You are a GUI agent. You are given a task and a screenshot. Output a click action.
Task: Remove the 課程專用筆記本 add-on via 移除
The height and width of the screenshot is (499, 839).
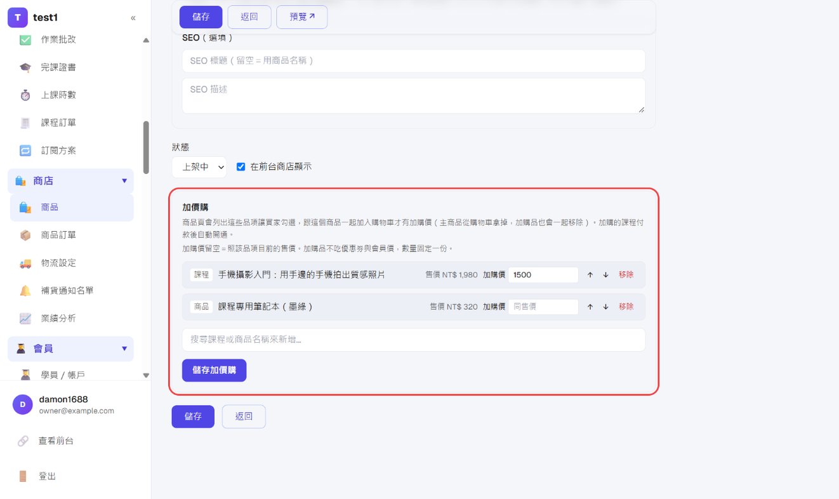tap(626, 307)
